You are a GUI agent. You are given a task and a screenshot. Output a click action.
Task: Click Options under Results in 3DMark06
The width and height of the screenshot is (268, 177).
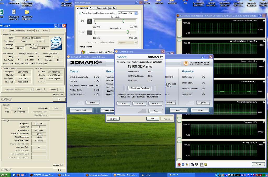[x=204, y=103]
